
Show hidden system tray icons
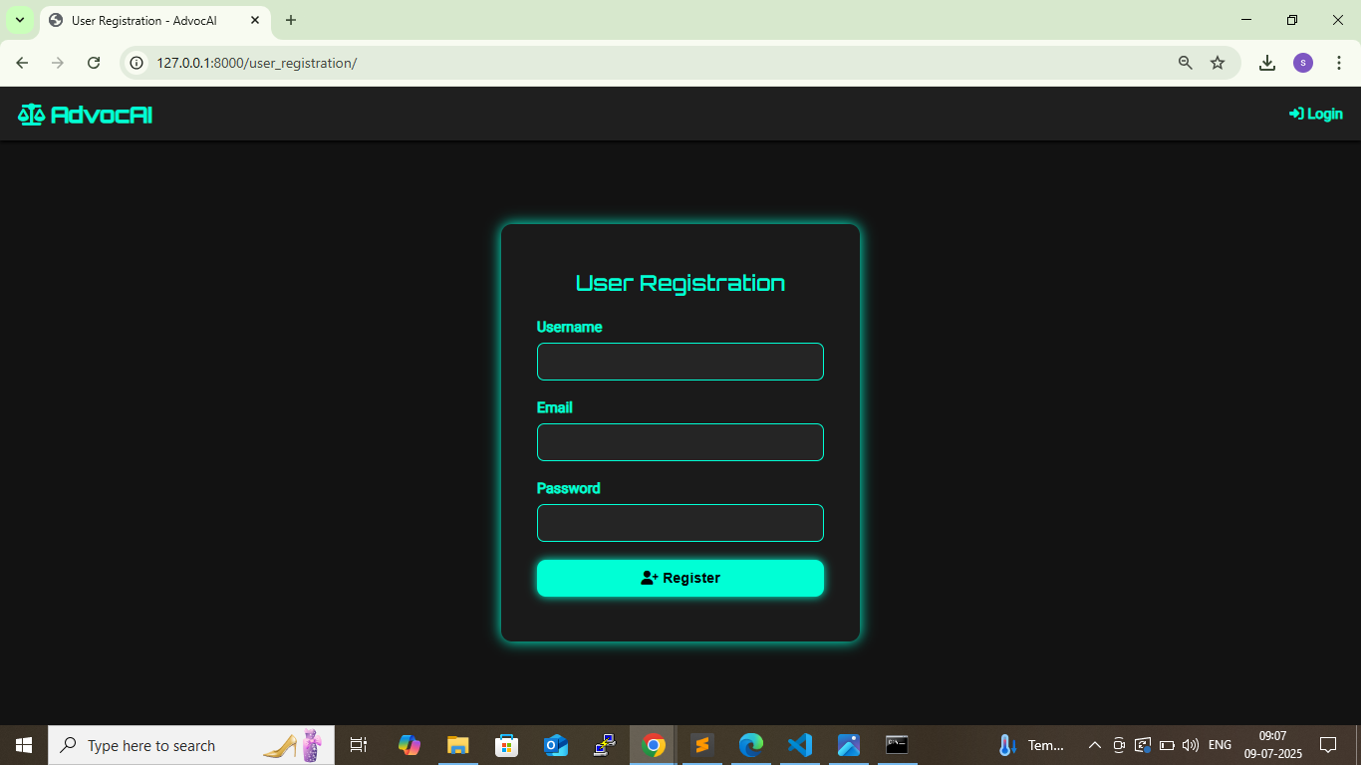(x=1094, y=745)
